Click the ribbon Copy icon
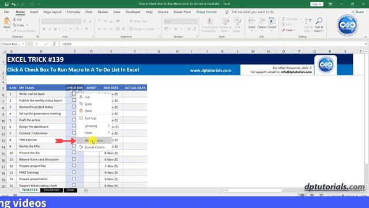The image size is (369, 208). [14, 25]
